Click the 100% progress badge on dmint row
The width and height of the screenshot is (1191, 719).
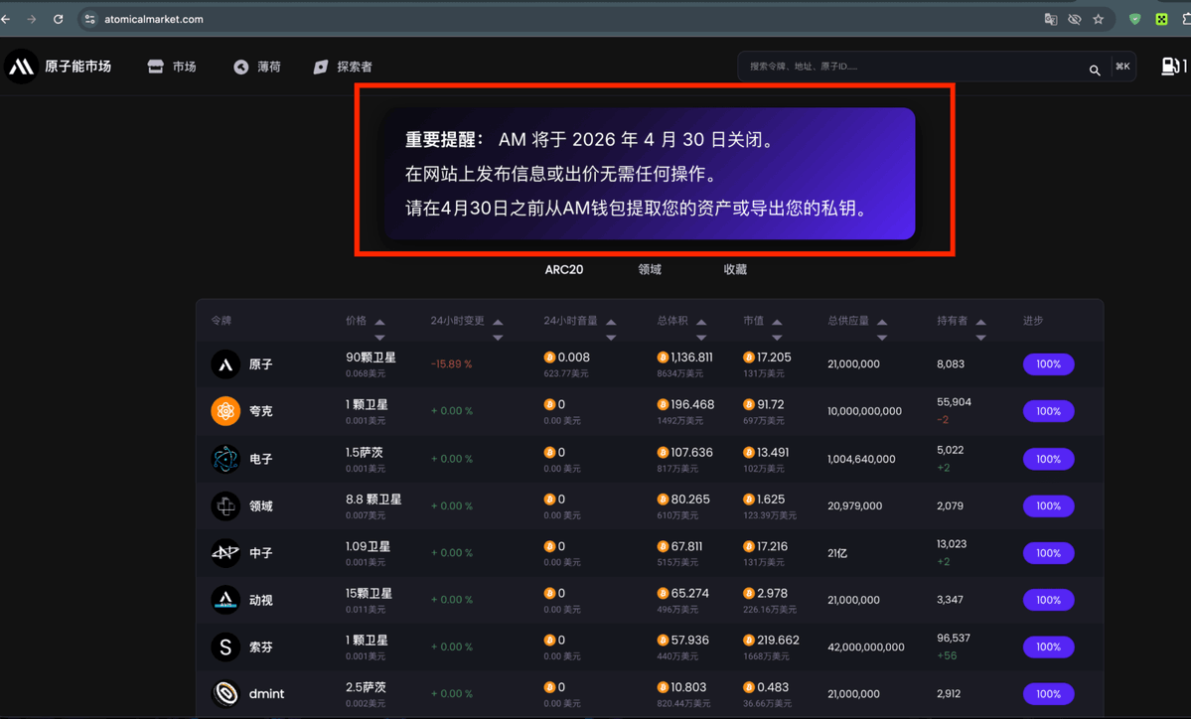[x=1048, y=693]
